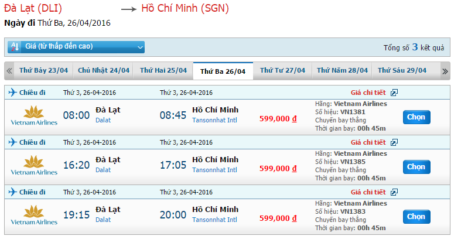This screenshot has width=461, height=246.
Task: Click the previous dates double-arrow icon
Action: pyautogui.click(x=9, y=71)
